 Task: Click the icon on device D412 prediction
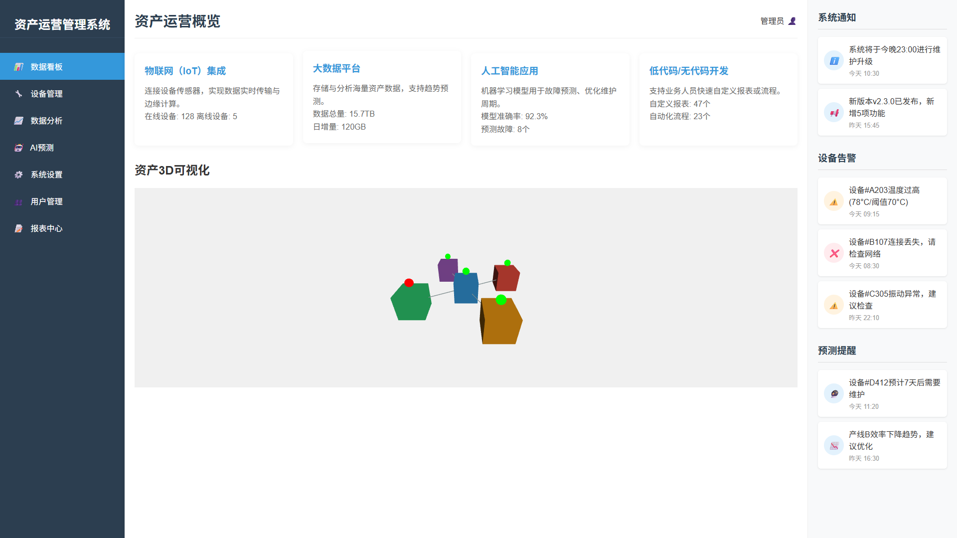tap(833, 393)
